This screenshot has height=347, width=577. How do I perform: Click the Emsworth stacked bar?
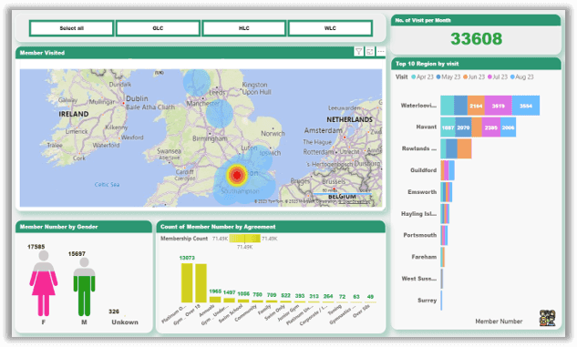tap(447, 192)
